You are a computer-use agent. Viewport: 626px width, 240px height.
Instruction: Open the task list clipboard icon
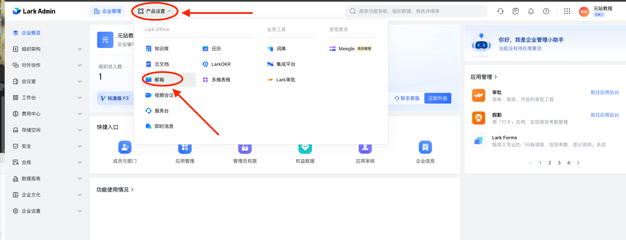[x=516, y=11]
